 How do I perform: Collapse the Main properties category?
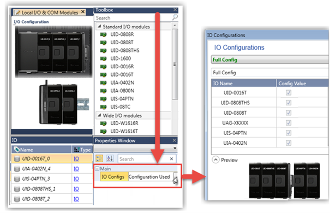click(97, 169)
